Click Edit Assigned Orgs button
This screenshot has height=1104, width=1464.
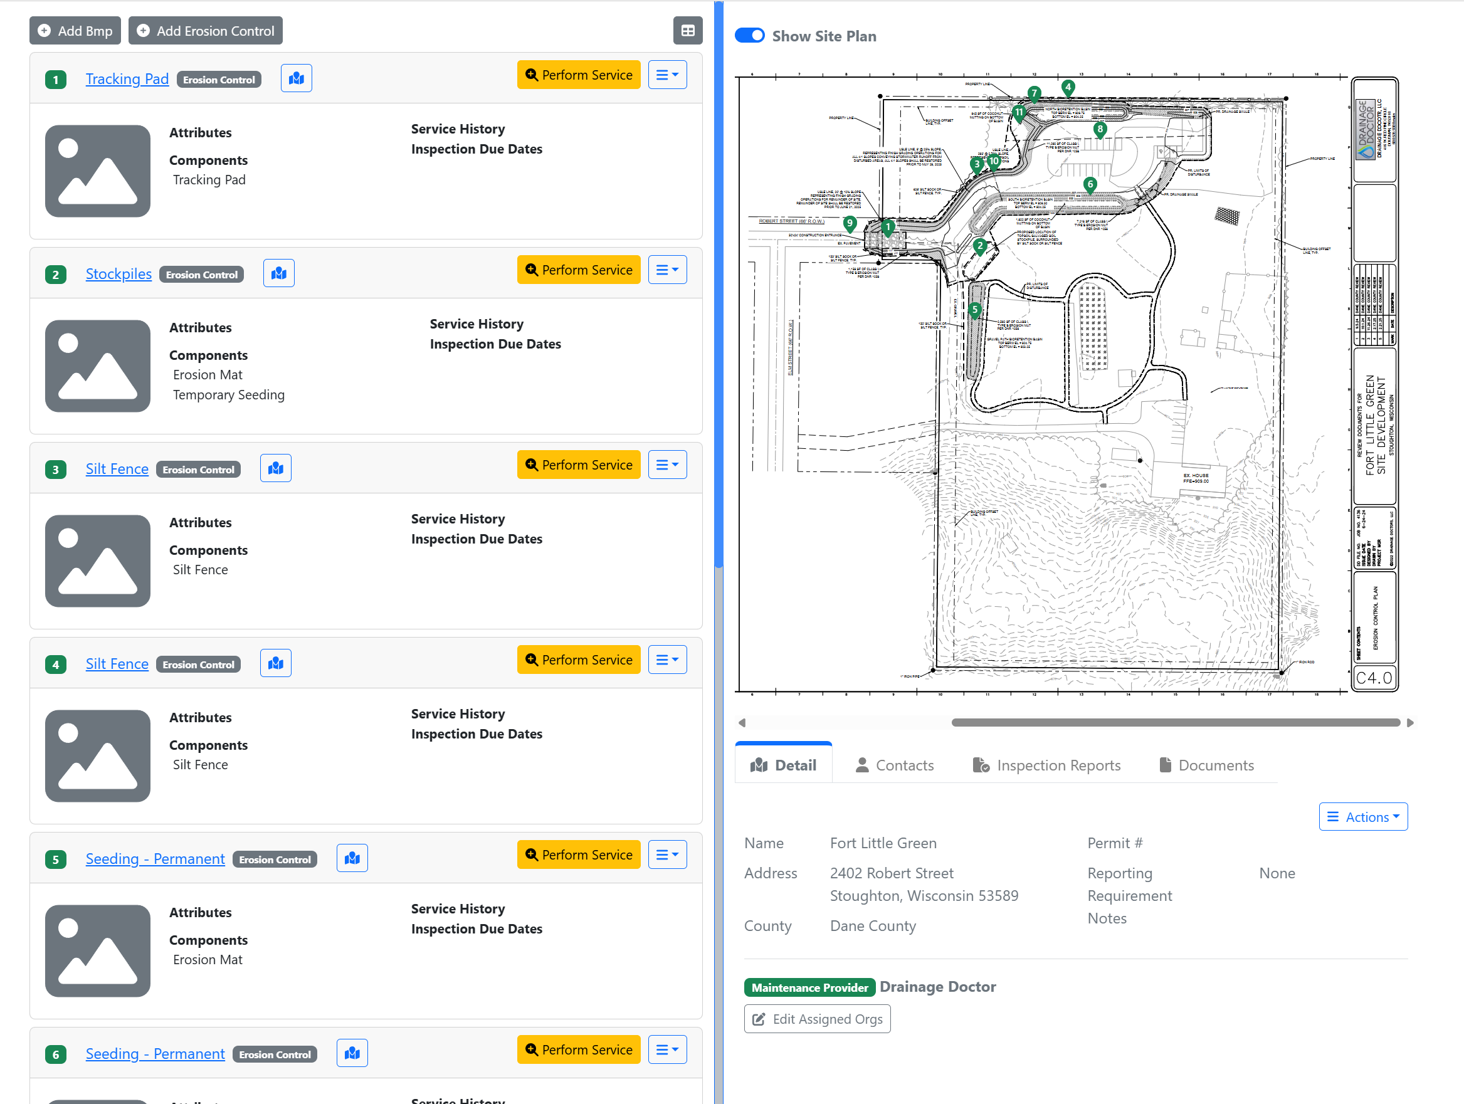(817, 1019)
